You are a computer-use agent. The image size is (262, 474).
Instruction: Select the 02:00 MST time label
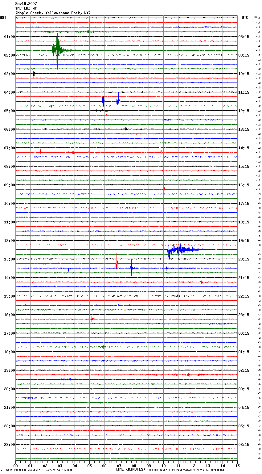(x=10, y=55)
